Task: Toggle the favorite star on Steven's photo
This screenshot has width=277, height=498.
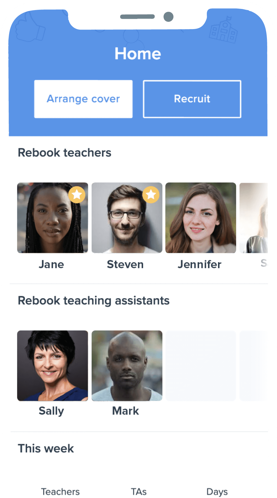Action: click(151, 195)
